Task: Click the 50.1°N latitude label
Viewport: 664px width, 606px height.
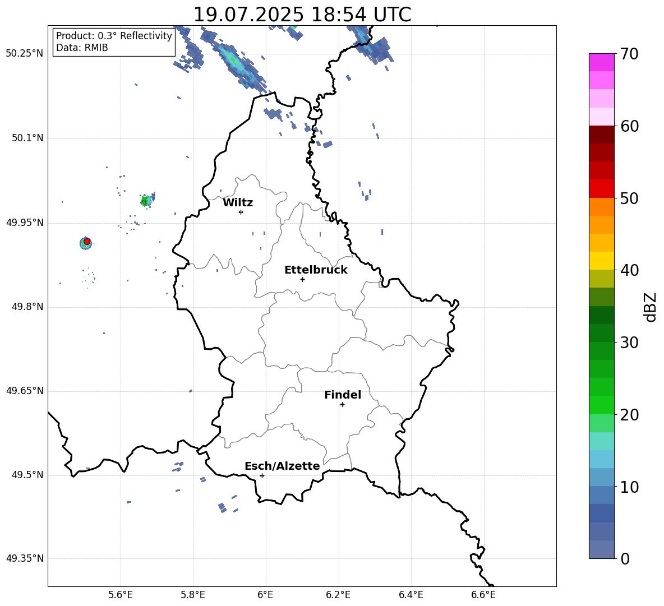Action: click(x=27, y=138)
